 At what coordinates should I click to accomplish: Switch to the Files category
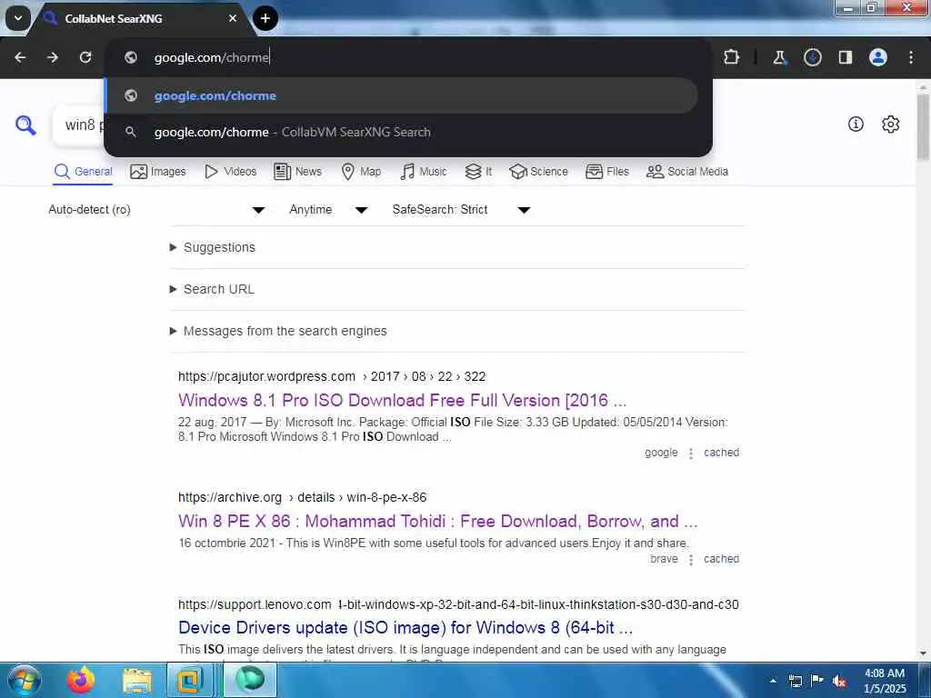606,172
